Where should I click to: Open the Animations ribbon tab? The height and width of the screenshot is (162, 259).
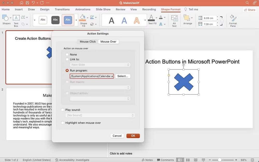tap(83, 9)
